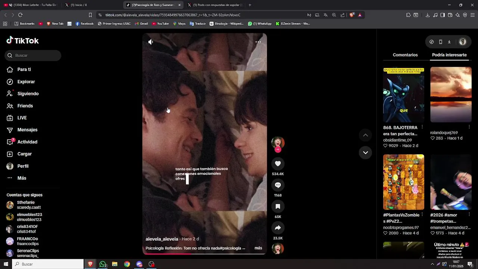Open the WhatsApp bookmark in bookmarks bar
This screenshot has width=478, height=269.
(260, 24)
